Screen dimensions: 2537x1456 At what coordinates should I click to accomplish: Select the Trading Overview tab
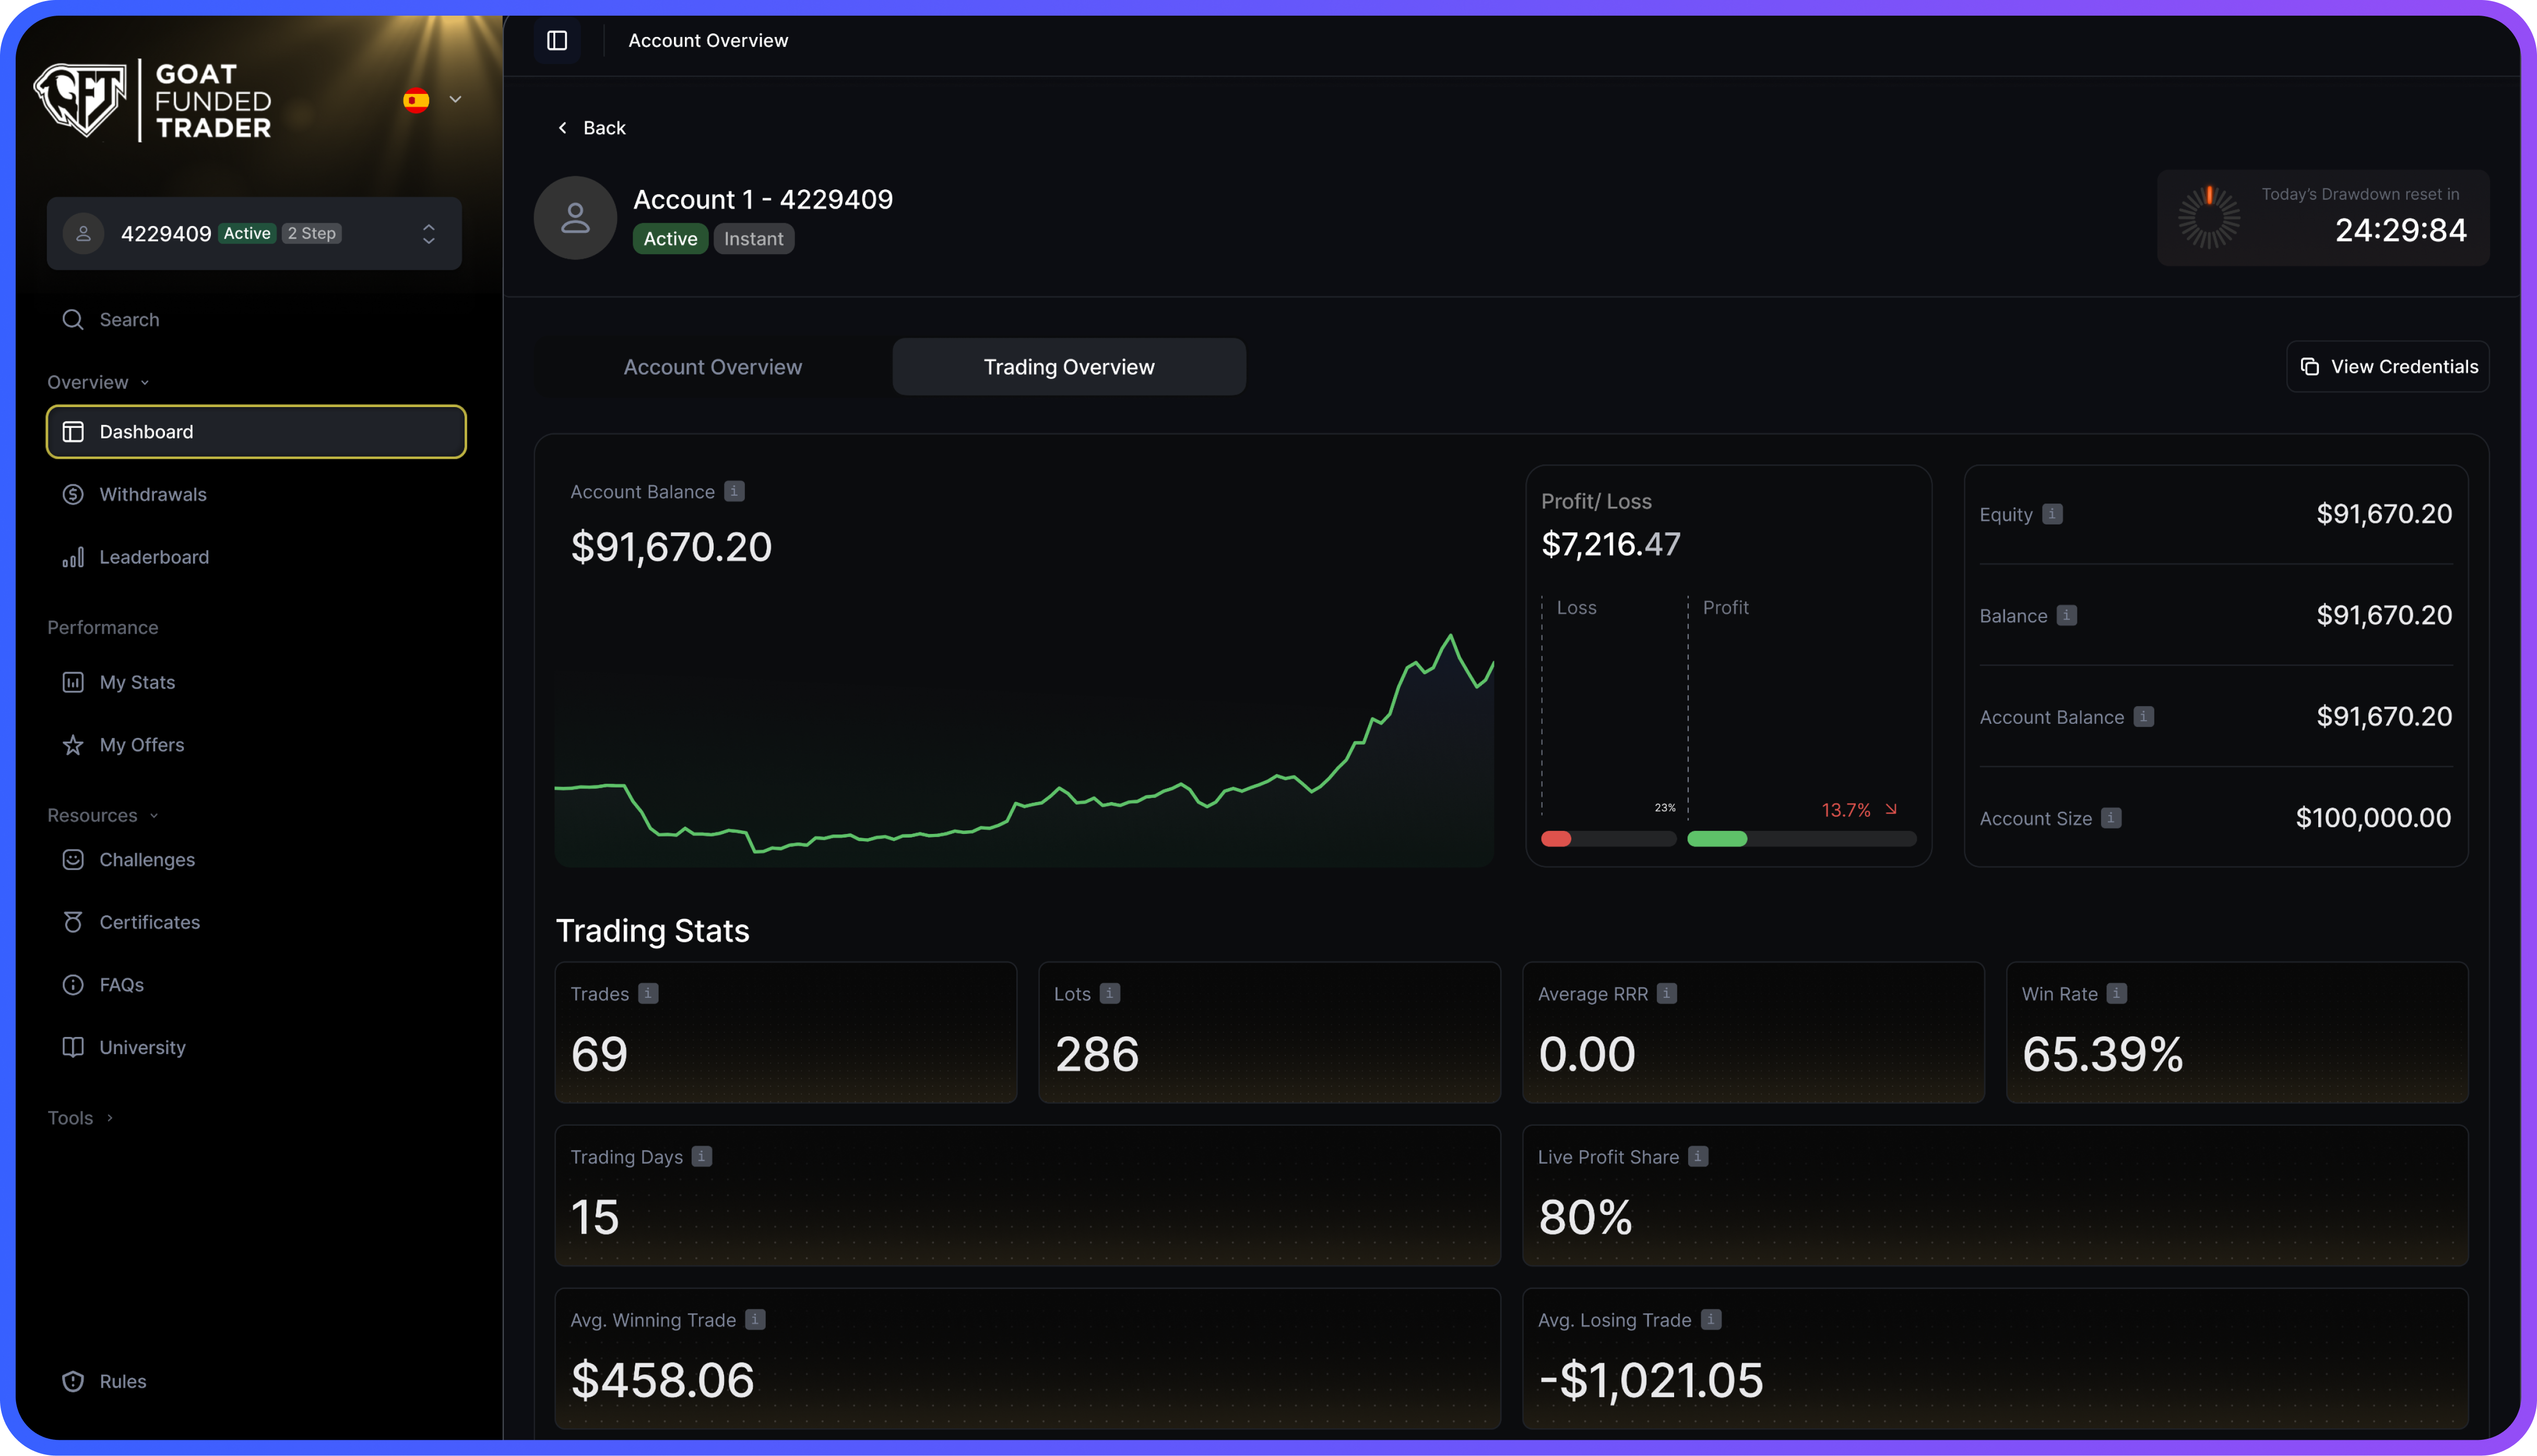pos(1068,366)
